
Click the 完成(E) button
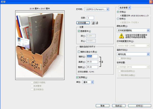click(x=119, y=106)
